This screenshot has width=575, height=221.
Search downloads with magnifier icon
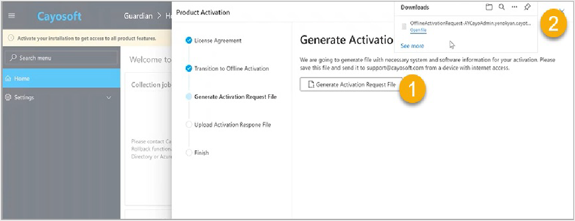click(502, 7)
